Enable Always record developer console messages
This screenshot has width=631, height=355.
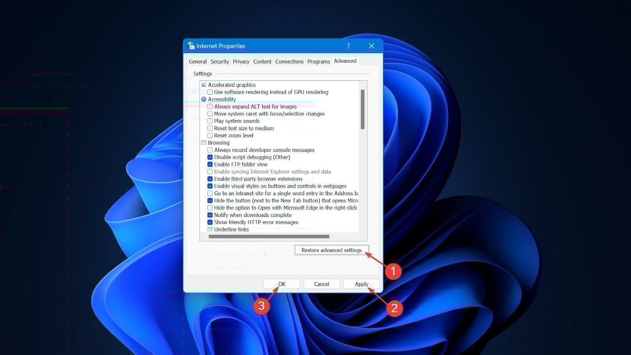pos(210,150)
